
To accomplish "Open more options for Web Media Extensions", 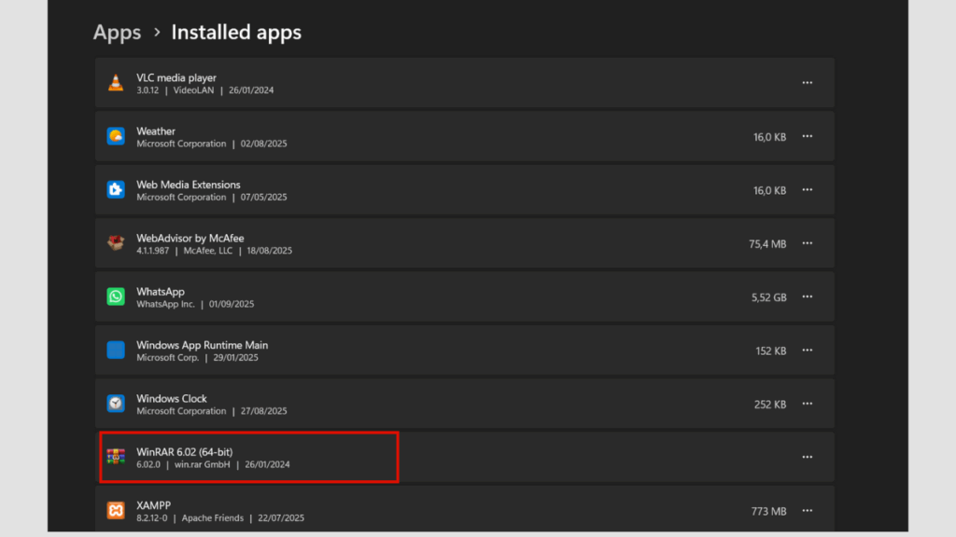I will click(807, 189).
